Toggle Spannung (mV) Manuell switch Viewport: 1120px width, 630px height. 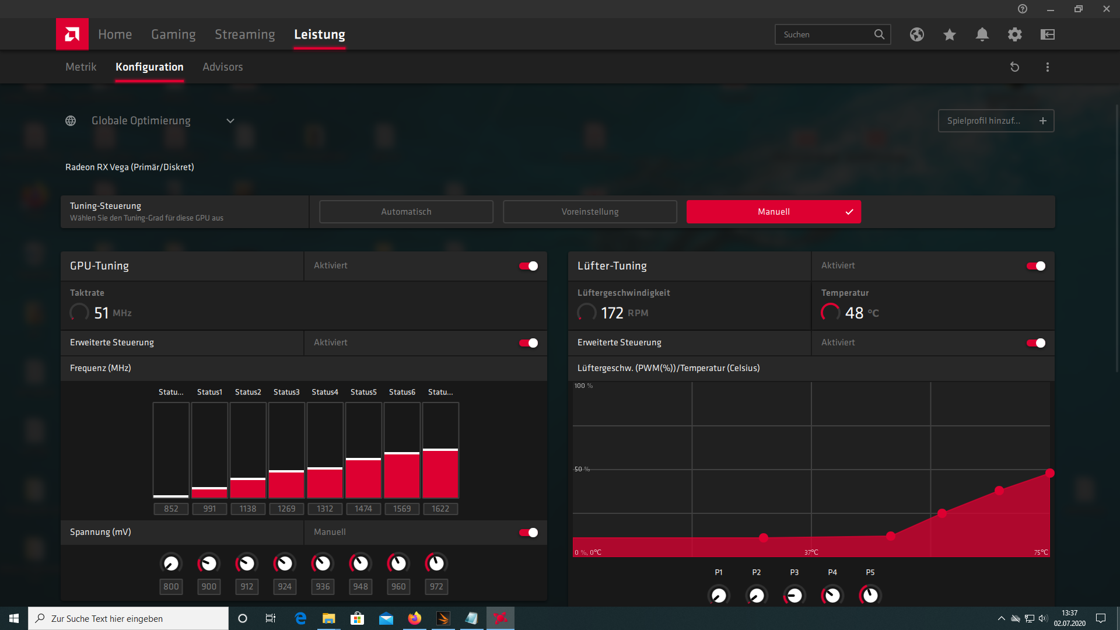click(x=528, y=533)
